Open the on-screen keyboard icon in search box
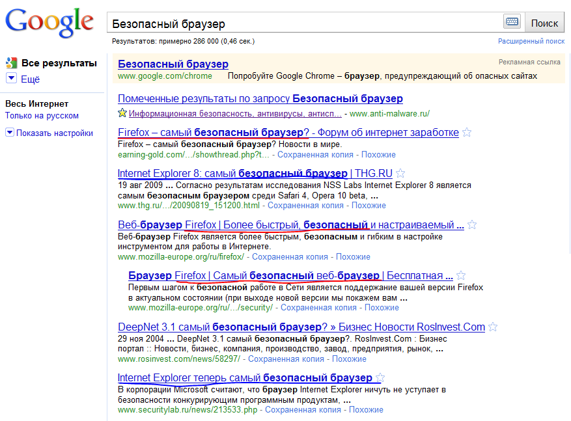Screen dimensions: 571x421 coord(512,21)
